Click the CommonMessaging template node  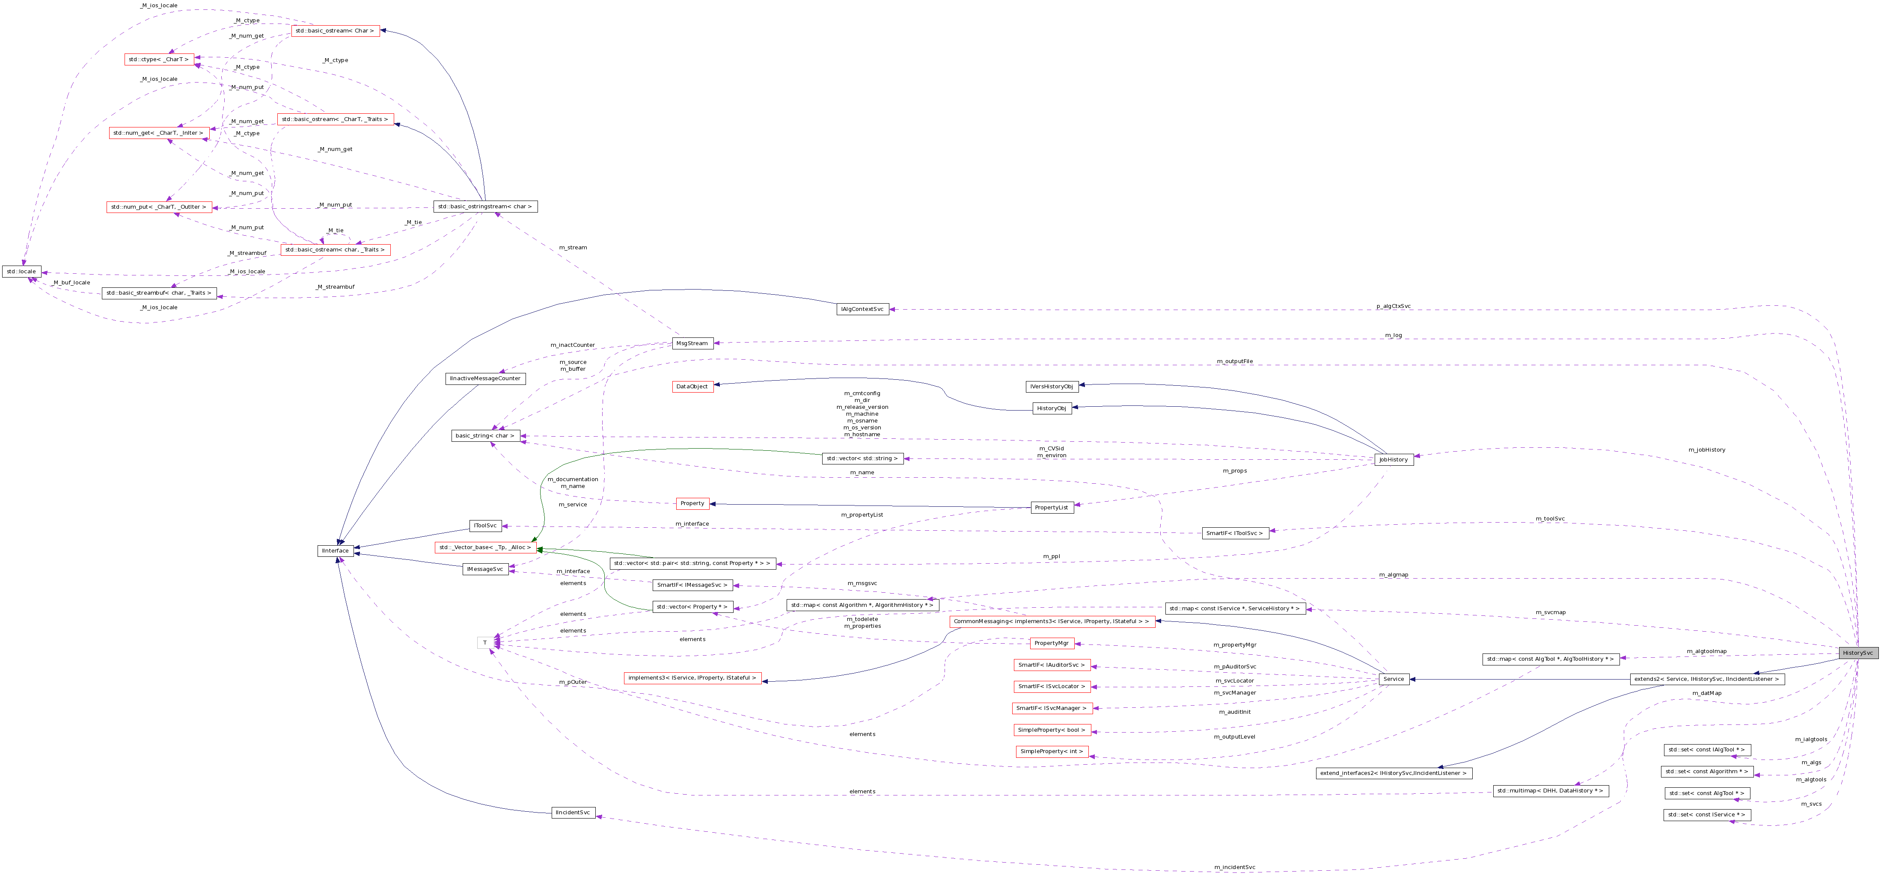click(1052, 622)
